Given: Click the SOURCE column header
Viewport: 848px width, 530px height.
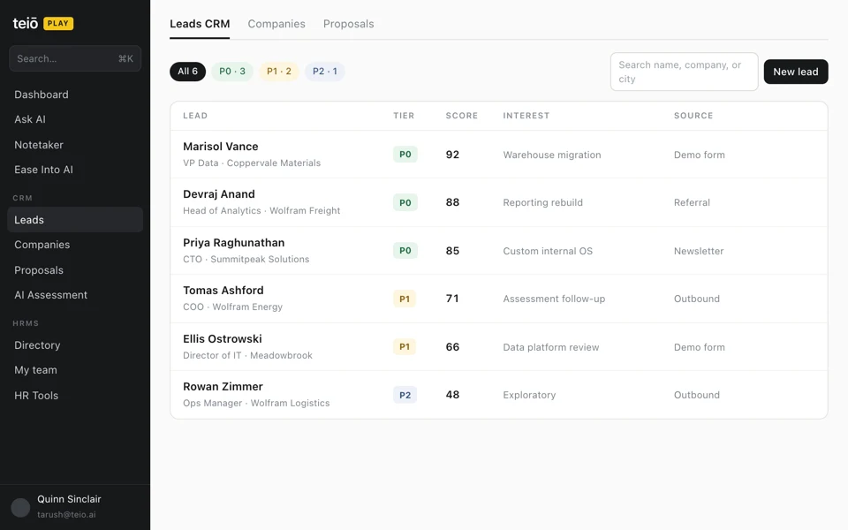Looking at the screenshot, I should 693,116.
